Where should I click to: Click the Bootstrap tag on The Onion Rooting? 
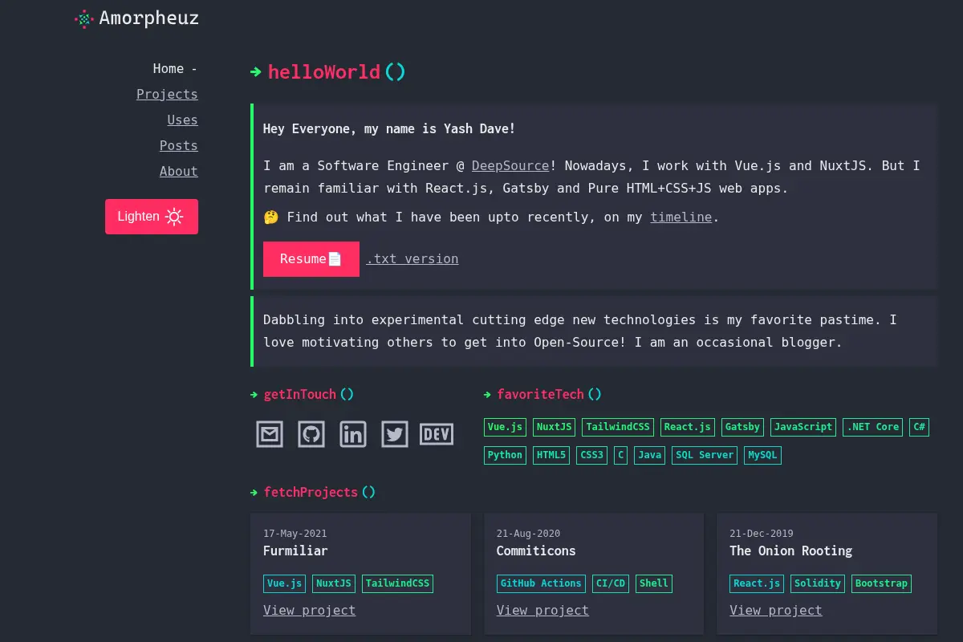pos(881,583)
